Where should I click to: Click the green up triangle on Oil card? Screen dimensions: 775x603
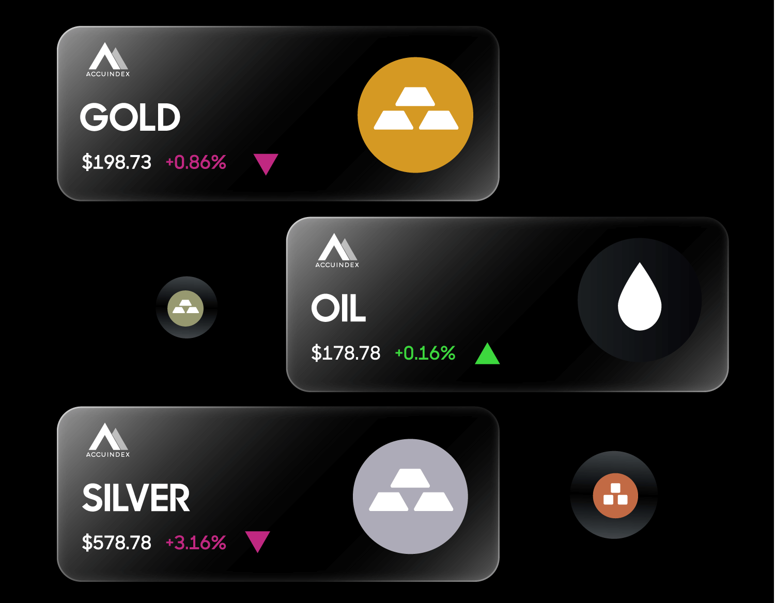(x=487, y=354)
